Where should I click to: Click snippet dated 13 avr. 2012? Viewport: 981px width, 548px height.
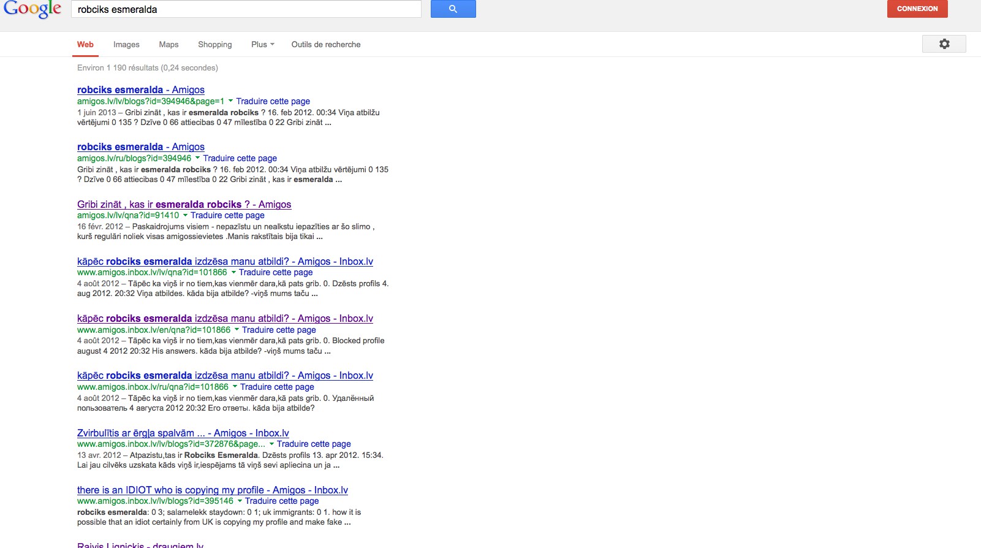(x=230, y=460)
